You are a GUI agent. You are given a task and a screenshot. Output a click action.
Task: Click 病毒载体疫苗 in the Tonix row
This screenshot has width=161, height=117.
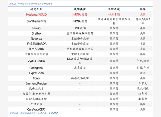(x=80, y=78)
